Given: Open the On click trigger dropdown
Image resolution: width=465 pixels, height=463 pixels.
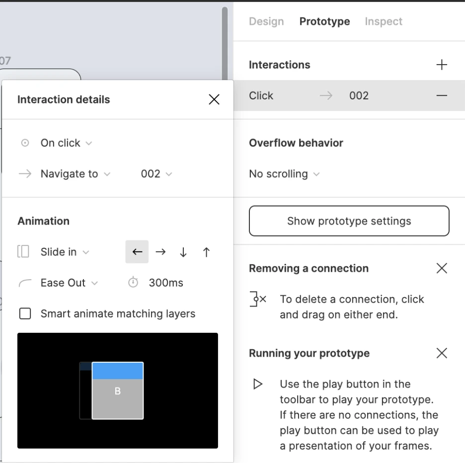Looking at the screenshot, I should [x=66, y=143].
